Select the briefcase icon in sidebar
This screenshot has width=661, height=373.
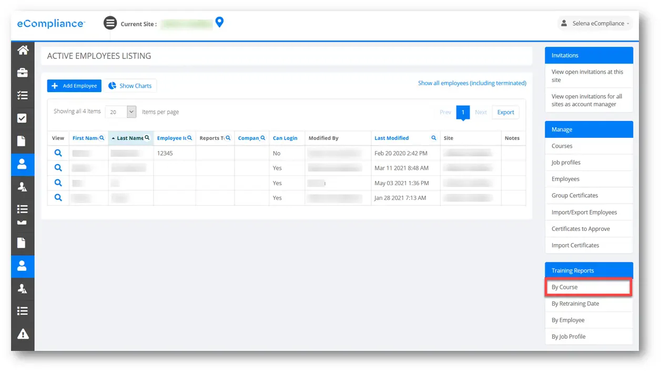[x=23, y=73]
